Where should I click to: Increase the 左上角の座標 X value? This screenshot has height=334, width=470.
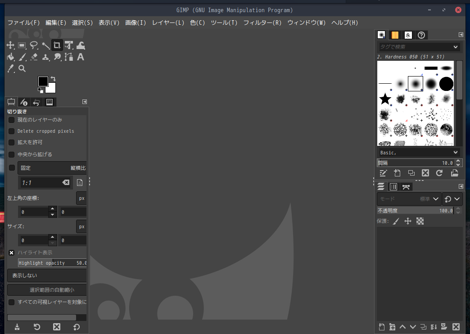53,209
